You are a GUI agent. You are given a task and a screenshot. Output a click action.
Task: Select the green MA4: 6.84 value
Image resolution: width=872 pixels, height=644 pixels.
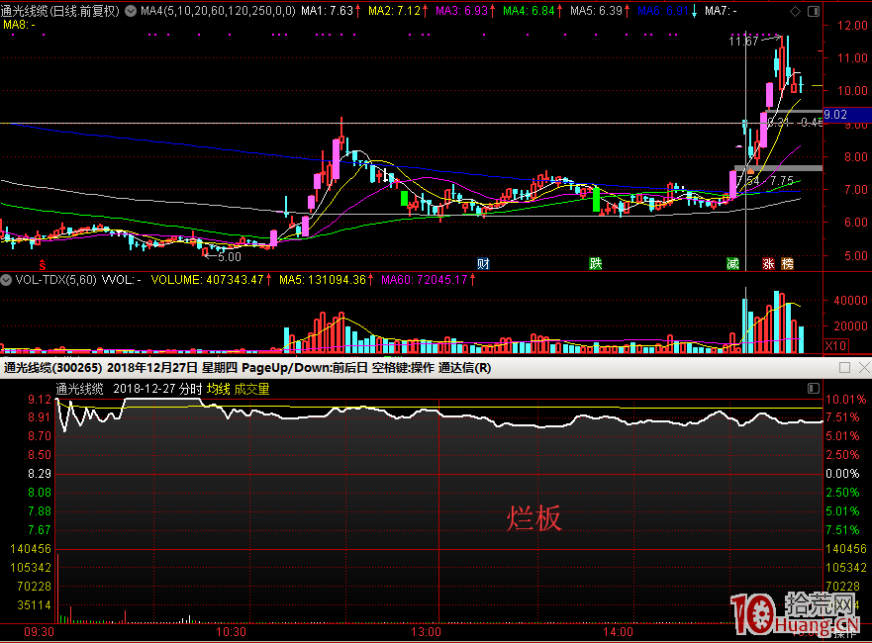coord(529,11)
